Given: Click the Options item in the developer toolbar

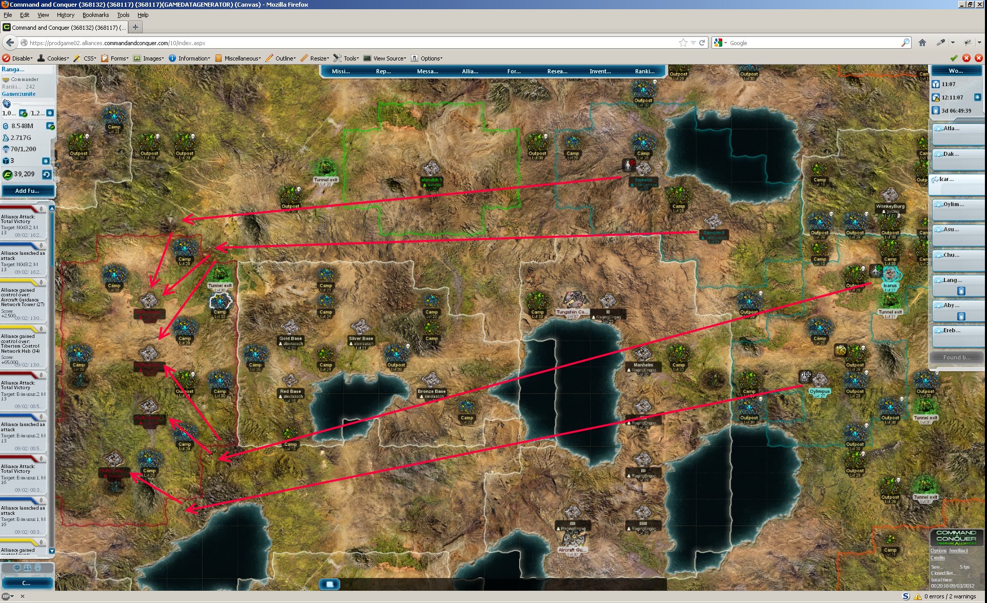Looking at the screenshot, I should click(x=427, y=58).
